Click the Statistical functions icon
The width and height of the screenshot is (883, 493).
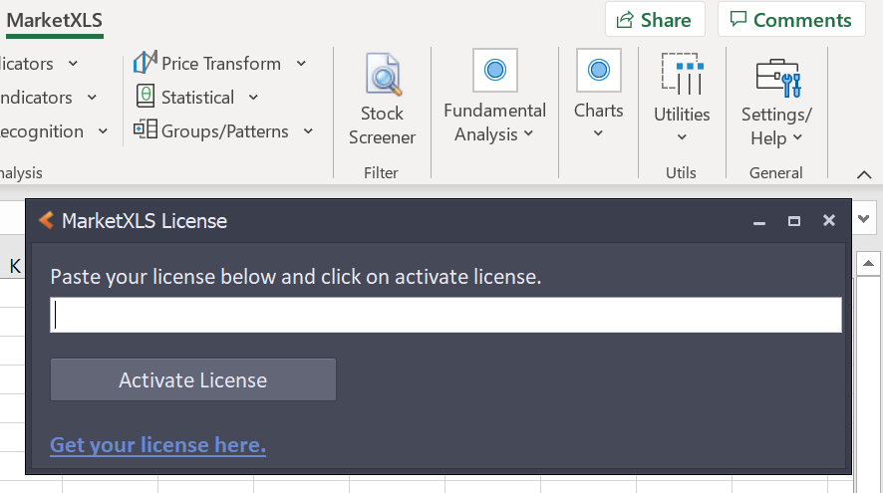146,97
